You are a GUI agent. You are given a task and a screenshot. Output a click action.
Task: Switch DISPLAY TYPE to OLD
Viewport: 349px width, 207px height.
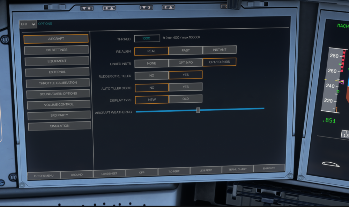click(x=186, y=99)
